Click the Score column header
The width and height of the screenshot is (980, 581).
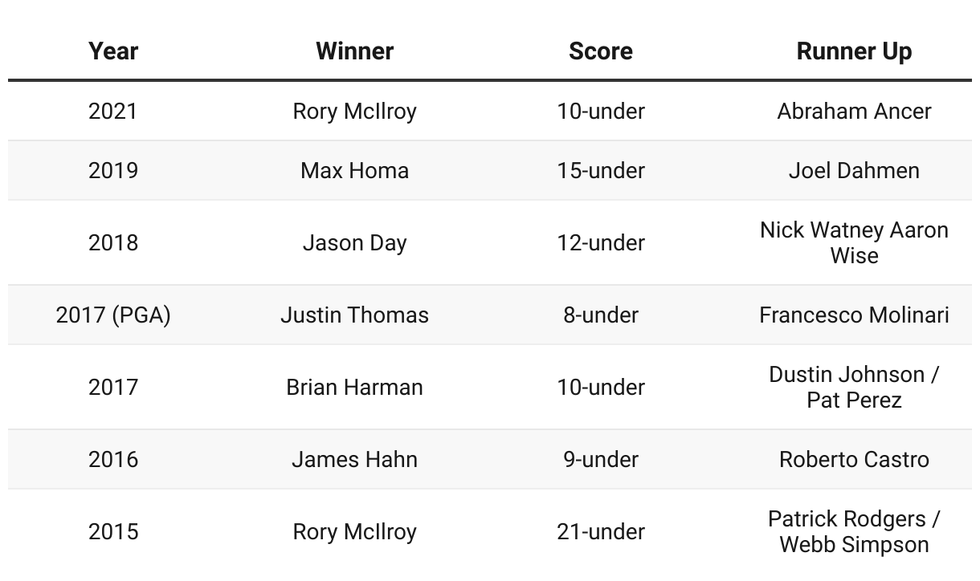(x=601, y=51)
